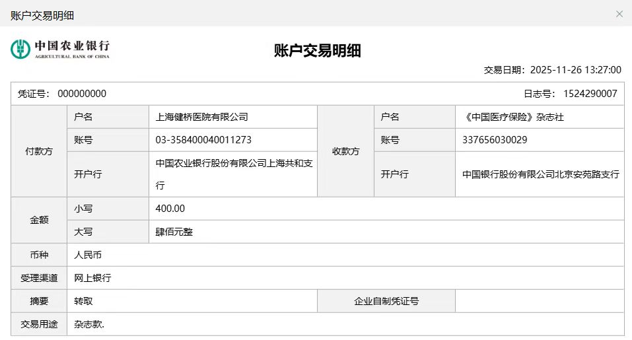Select the amount 400.00
The image size is (632, 340).
(x=170, y=209)
